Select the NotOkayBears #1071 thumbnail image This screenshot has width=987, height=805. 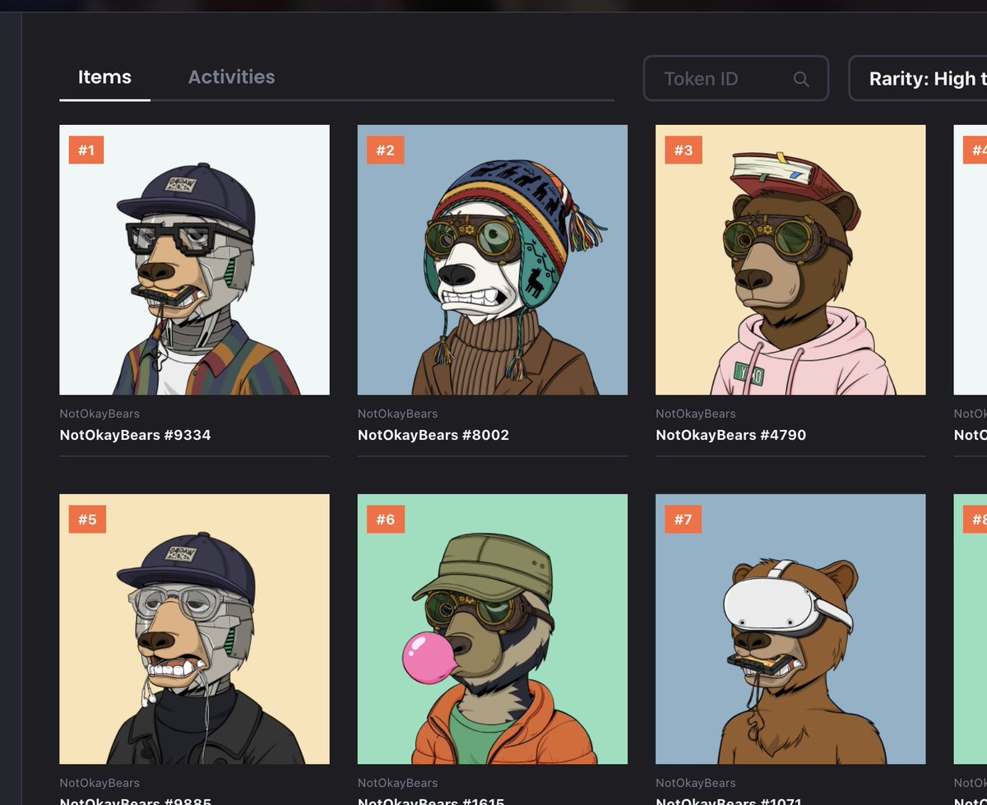tap(790, 627)
